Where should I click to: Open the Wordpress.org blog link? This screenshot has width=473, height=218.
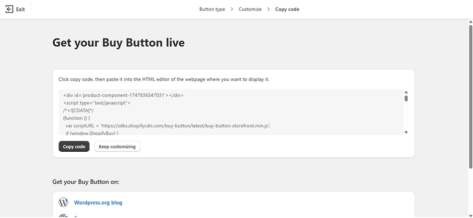point(98,203)
